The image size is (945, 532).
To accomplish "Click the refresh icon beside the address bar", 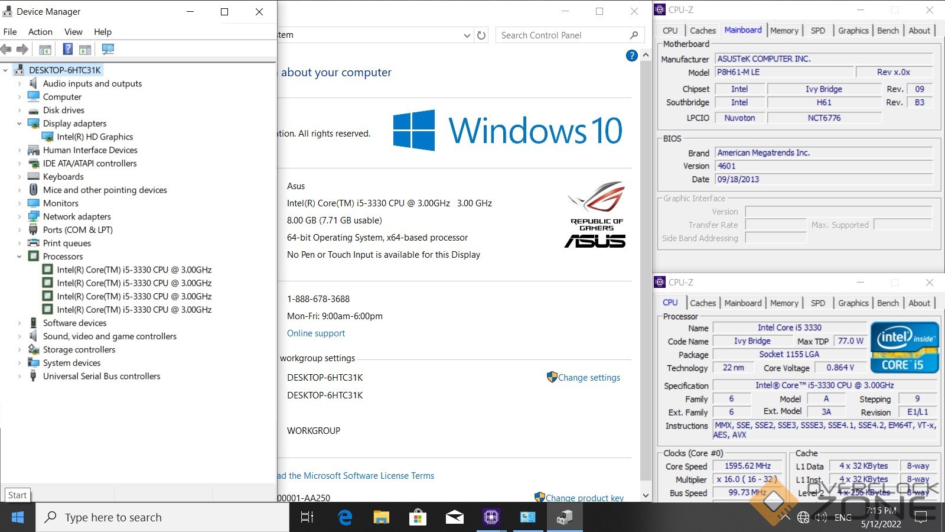I will [x=481, y=35].
